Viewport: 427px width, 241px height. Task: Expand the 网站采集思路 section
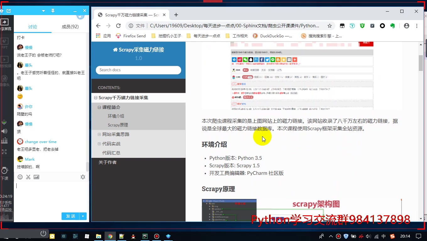99,134
